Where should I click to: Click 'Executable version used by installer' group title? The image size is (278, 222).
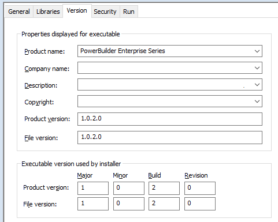pos(71,164)
